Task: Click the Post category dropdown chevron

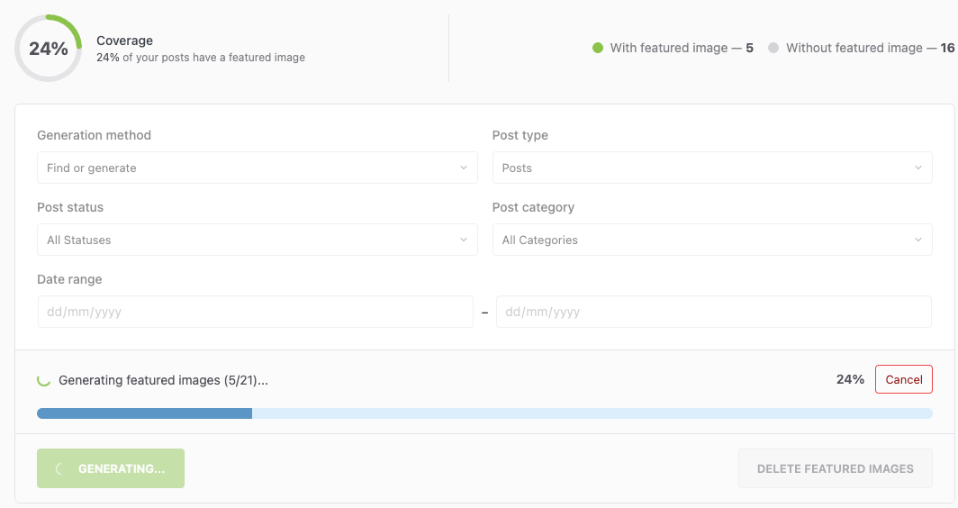Action: point(918,240)
